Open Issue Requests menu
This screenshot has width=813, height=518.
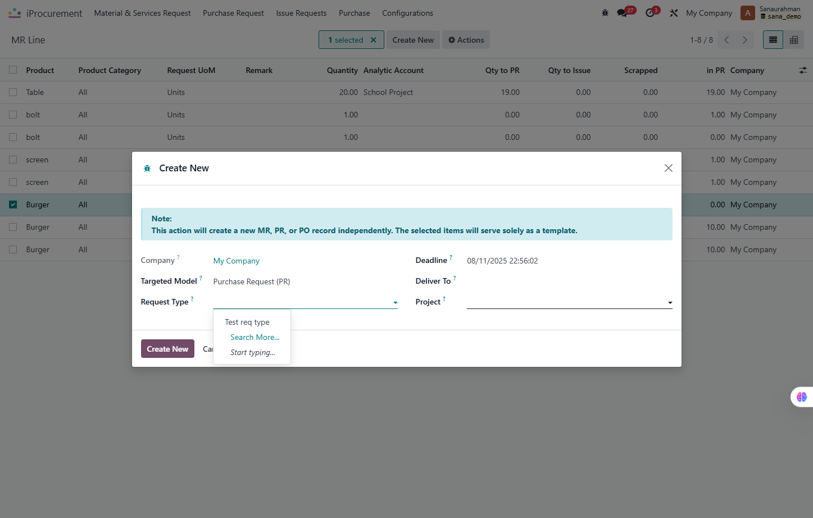click(x=301, y=13)
